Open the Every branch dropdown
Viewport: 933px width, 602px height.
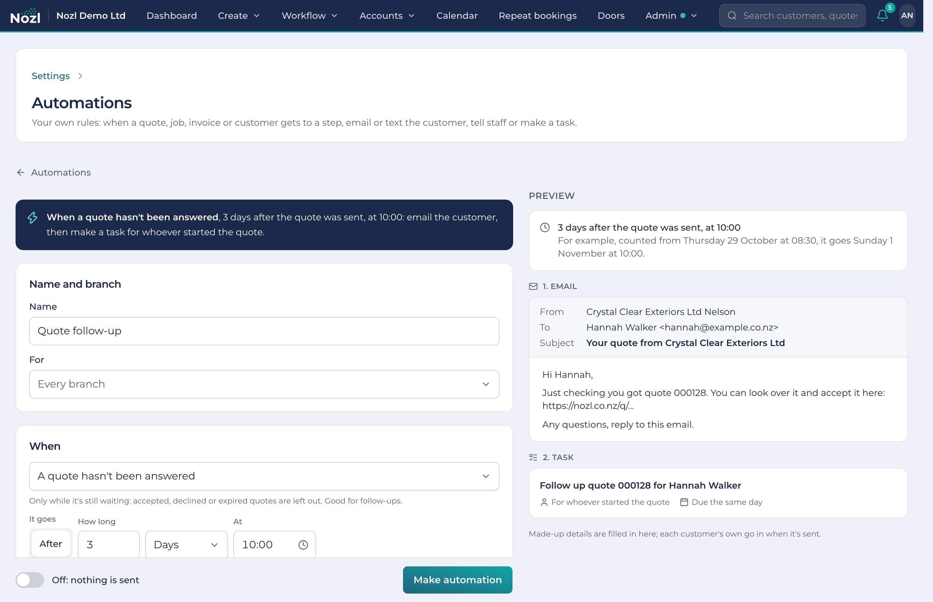pos(264,384)
